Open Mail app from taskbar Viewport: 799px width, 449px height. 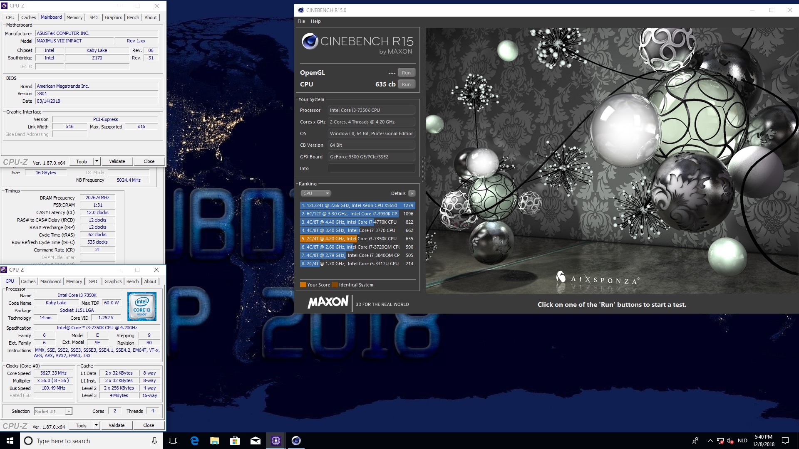point(255,441)
